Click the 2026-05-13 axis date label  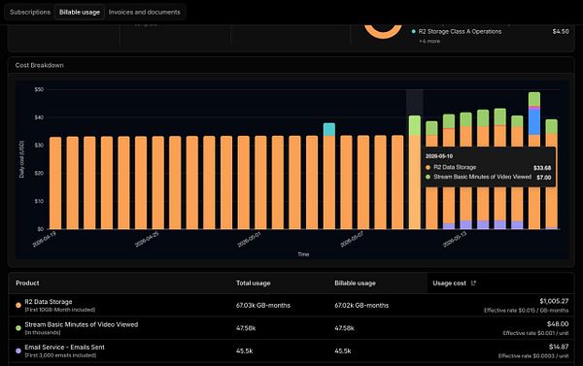455,240
